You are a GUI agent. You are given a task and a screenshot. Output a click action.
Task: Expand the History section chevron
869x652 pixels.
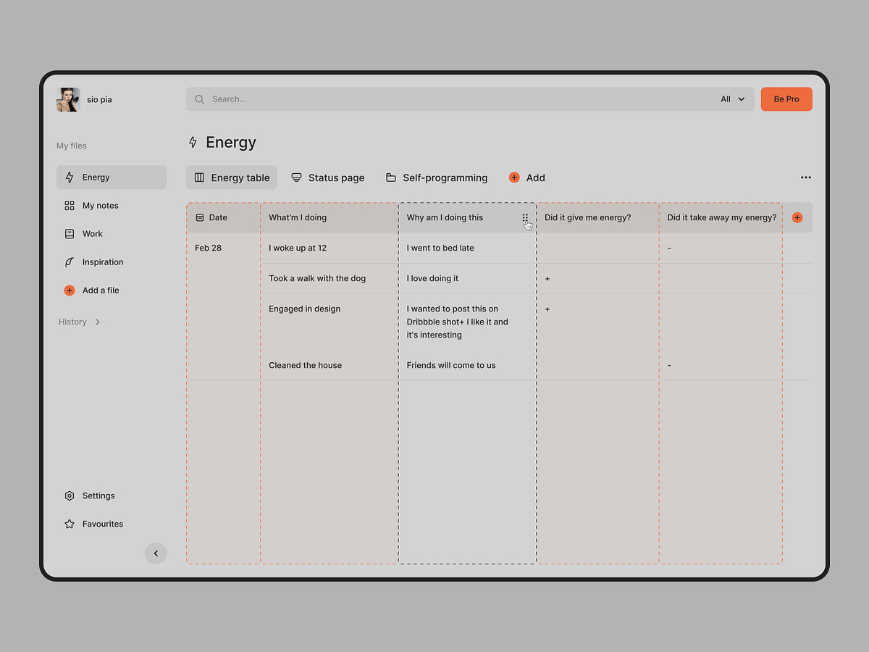98,322
